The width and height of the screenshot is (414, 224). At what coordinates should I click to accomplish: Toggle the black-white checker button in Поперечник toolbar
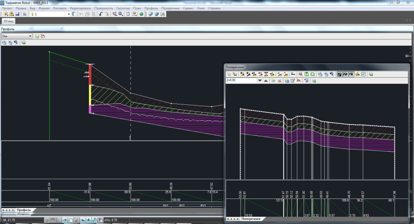[339, 74]
